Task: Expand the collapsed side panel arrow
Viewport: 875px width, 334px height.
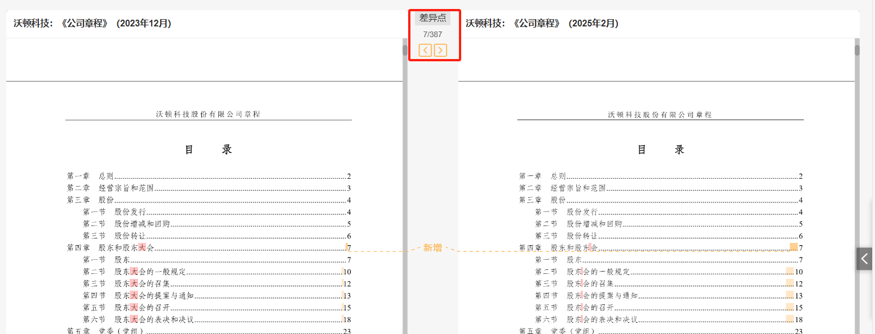Action: tap(864, 259)
